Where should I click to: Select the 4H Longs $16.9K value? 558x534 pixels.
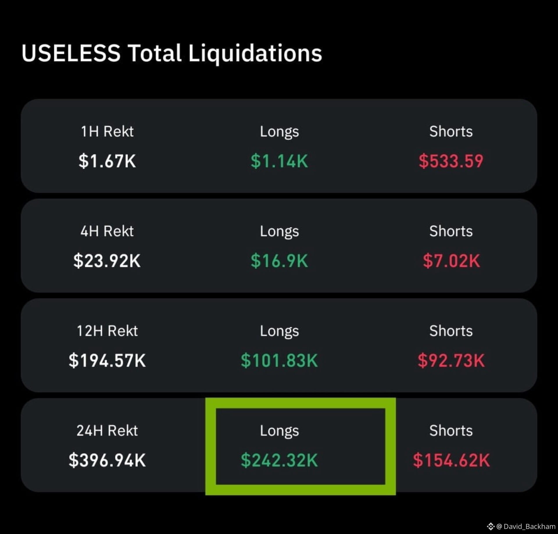[279, 261]
